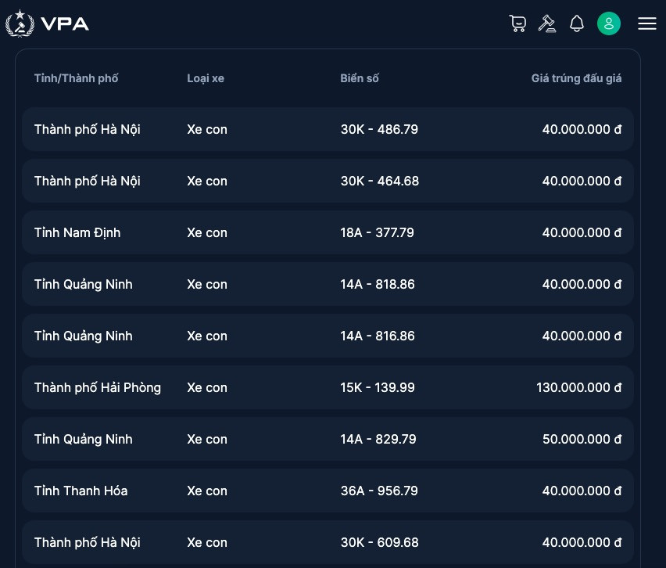
Task: Select plate number 30K - 464.68
Action: tap(380, 181)
